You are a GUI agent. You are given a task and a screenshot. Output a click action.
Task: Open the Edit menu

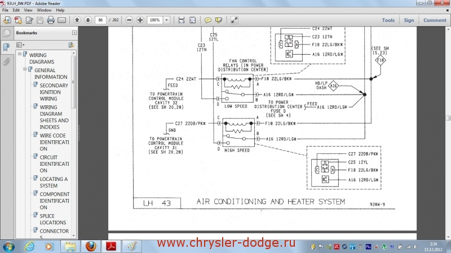pos(16,10)
